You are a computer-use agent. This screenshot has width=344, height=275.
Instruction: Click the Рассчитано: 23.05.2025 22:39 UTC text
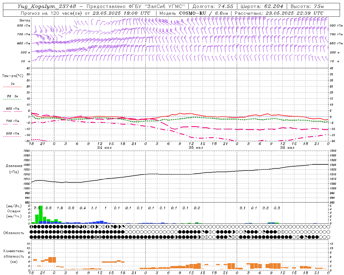(x=279, y=13)
